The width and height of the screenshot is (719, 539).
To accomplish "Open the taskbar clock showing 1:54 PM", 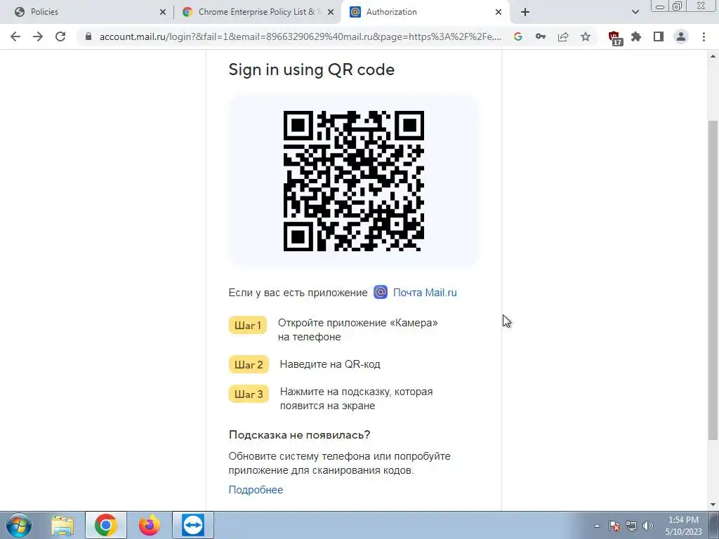I will (x=684, y=526).
